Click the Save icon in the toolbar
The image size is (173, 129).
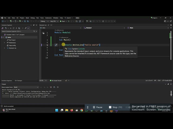[25, 21]
